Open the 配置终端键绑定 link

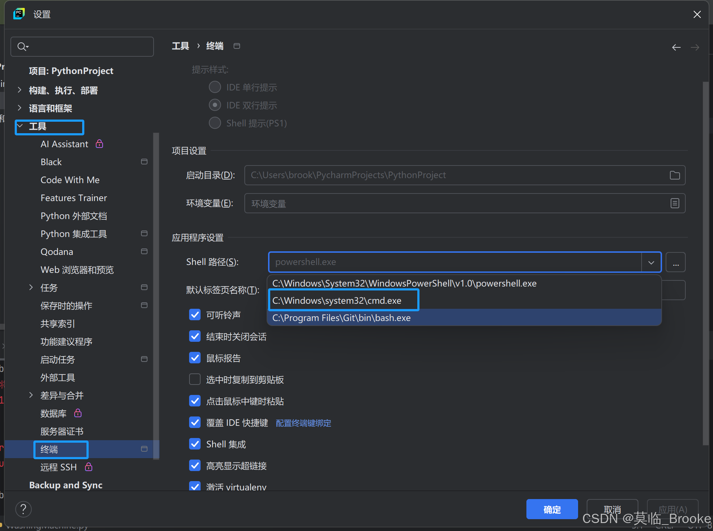[303, 423]
